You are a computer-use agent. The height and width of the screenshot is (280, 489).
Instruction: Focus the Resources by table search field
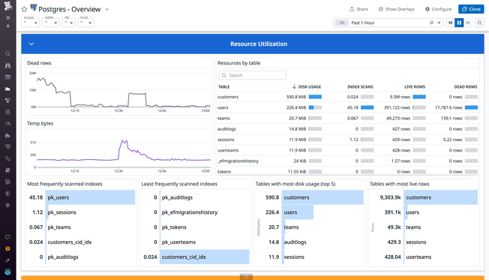pos(252,75)
